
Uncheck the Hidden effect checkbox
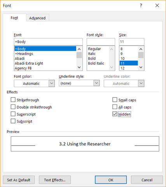(115, 114)
